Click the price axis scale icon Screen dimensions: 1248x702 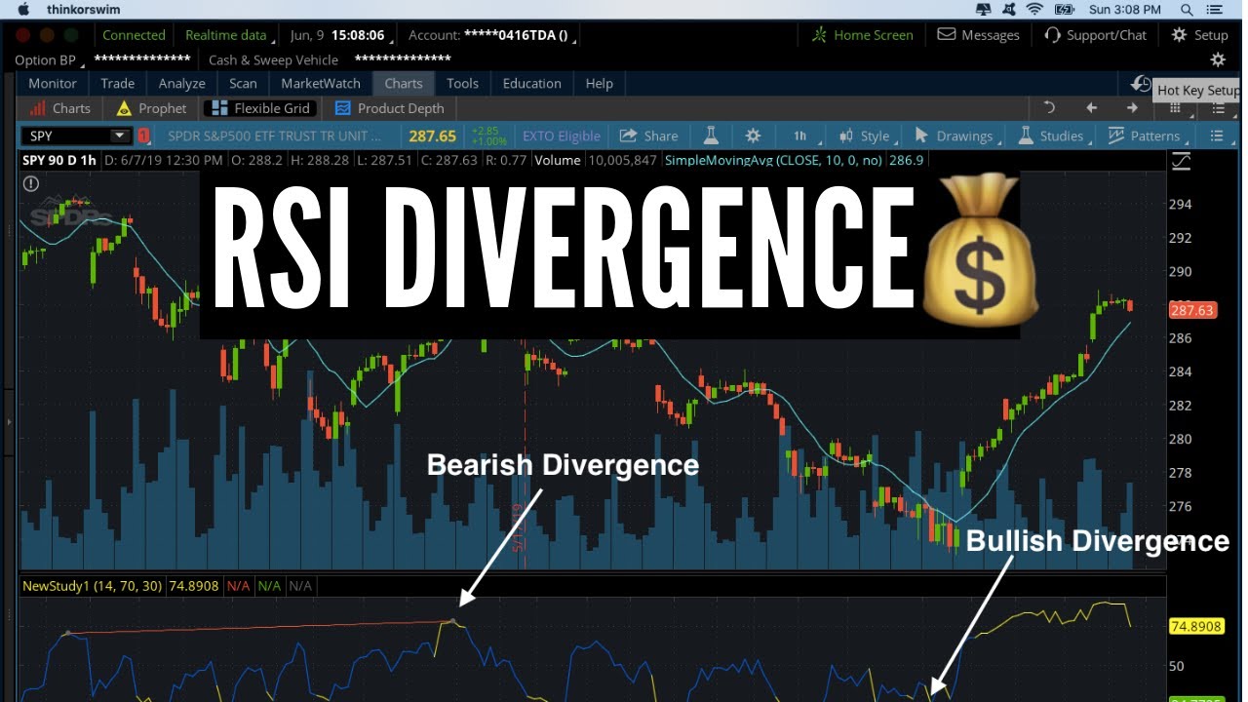click(x=1181, y=162)
